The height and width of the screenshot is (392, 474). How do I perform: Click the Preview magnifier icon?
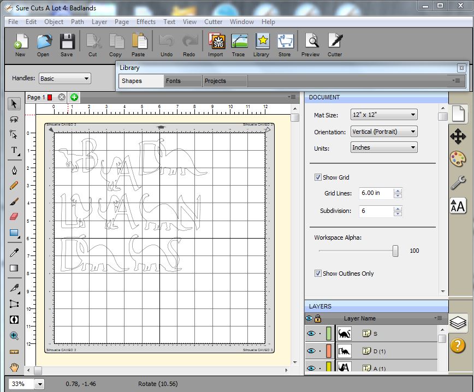tap(311, 44)
